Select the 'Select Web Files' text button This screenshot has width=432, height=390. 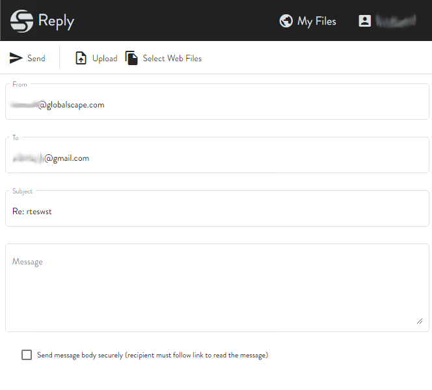(172, 58)
